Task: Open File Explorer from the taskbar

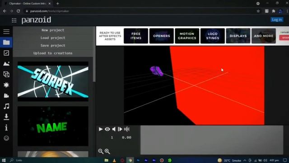Action: tap(107, 160)
